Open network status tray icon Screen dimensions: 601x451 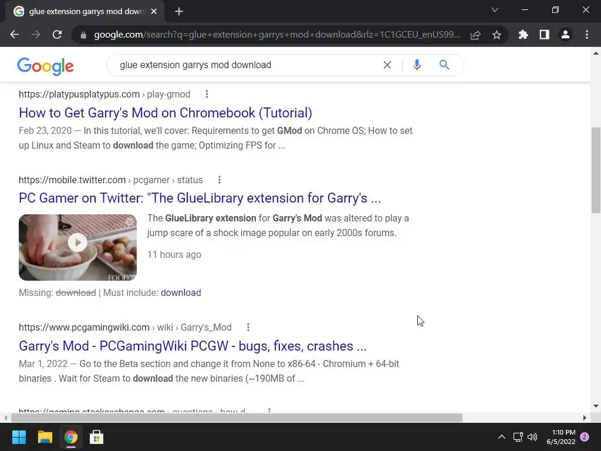coord(518,437)
